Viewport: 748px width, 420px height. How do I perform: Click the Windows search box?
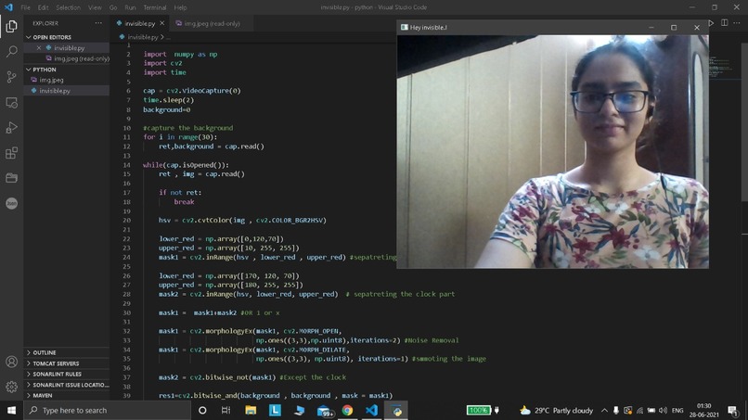click(108, 410)
